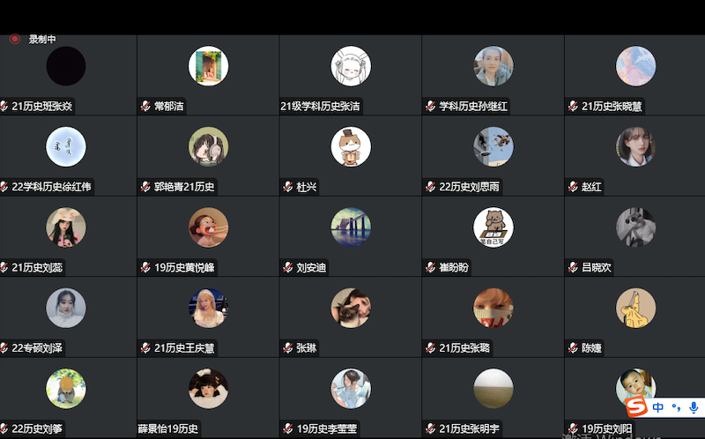The height and width of the screenshot is (439, 705).
Task: Click muted mic icon beside 赵红
Action: pyautogui.click(x=573, y=187)
